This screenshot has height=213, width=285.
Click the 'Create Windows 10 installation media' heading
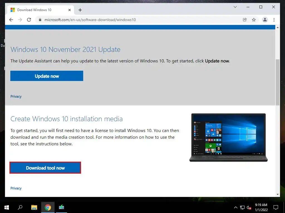[67, 119]
